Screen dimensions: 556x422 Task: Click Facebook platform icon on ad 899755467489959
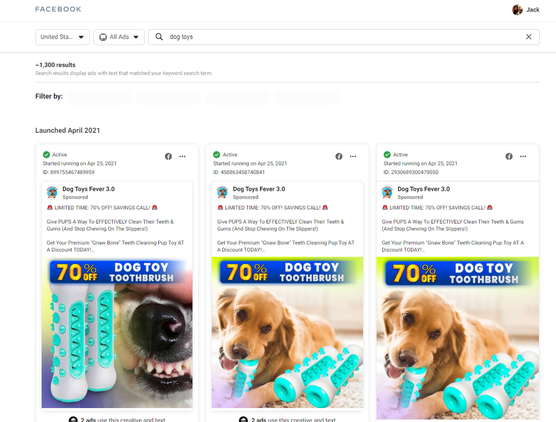click(x=168, y=157)
